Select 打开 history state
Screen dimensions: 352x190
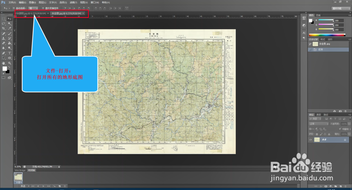point(328,49)
